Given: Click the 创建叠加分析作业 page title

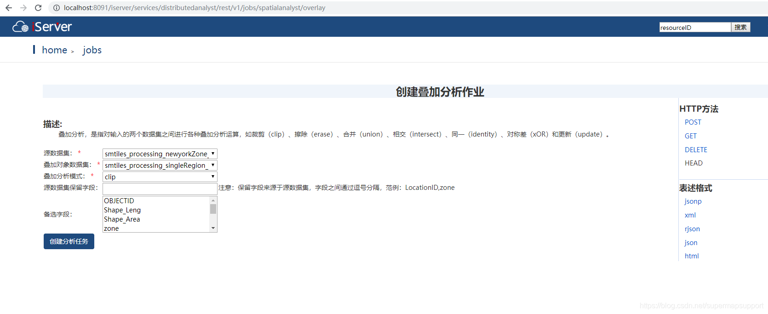Looking at the screenshot, I should (x=440, y=92).
